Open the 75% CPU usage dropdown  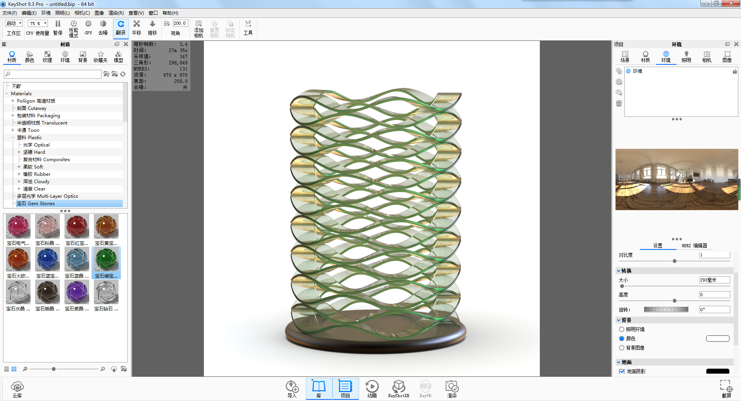click(38, 24)
